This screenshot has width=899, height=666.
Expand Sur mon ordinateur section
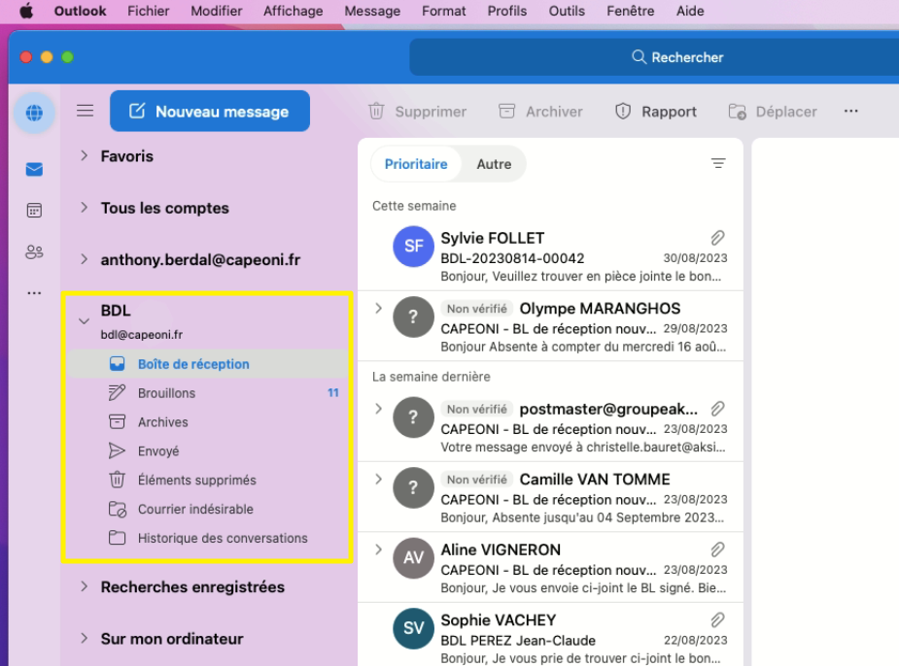pos(85,638)
